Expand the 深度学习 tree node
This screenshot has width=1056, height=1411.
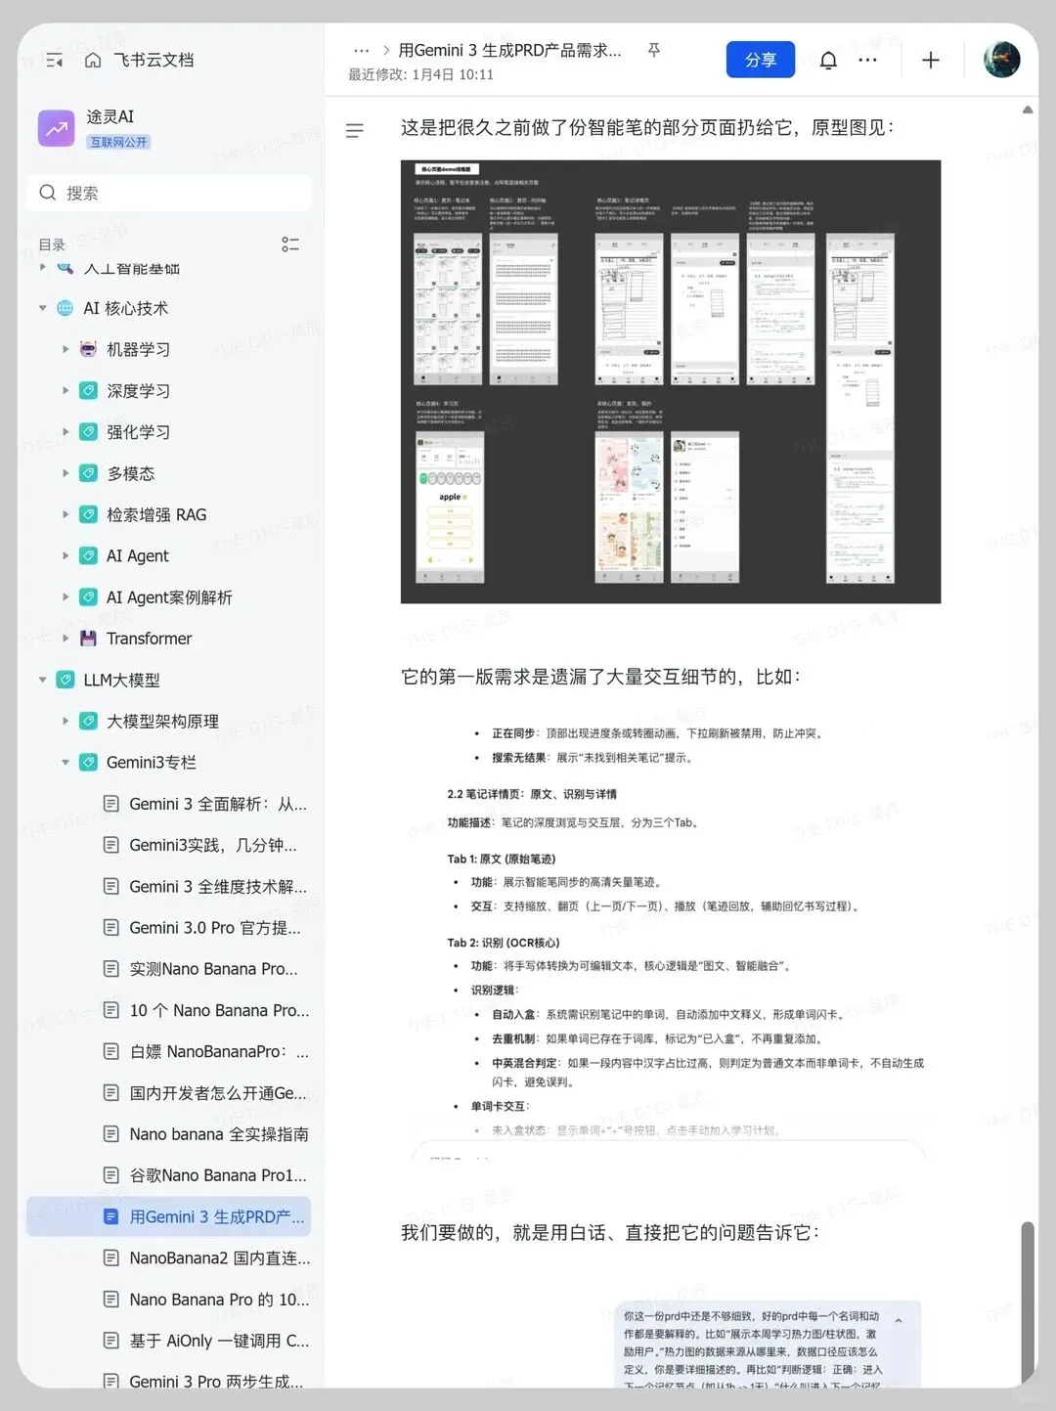pos(66,390)
